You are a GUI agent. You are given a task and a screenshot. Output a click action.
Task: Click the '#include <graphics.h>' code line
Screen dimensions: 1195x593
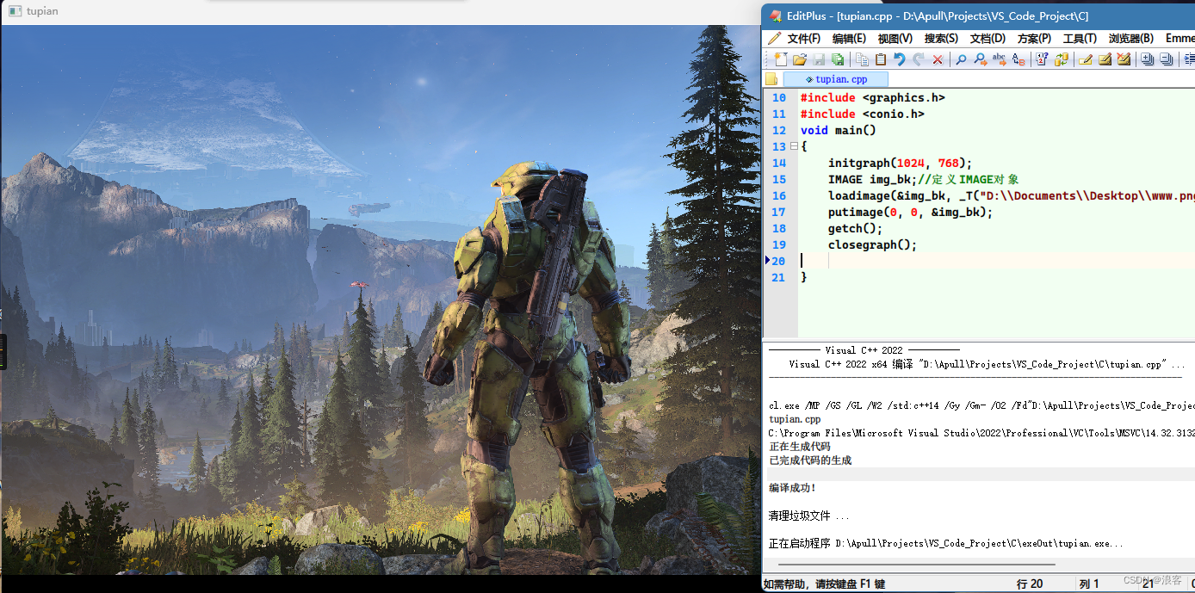pyautogui.click(x=872, y=98)
